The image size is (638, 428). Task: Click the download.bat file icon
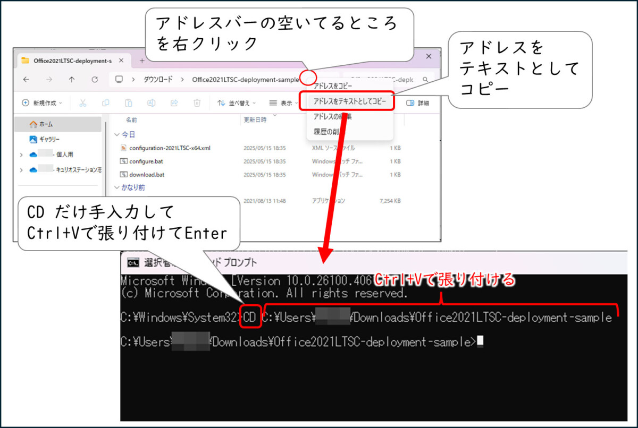(123, 174)
